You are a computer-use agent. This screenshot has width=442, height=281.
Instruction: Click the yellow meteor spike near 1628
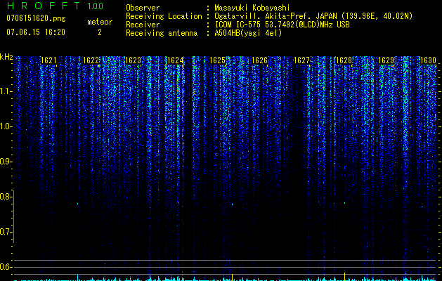tap(344, 277)
